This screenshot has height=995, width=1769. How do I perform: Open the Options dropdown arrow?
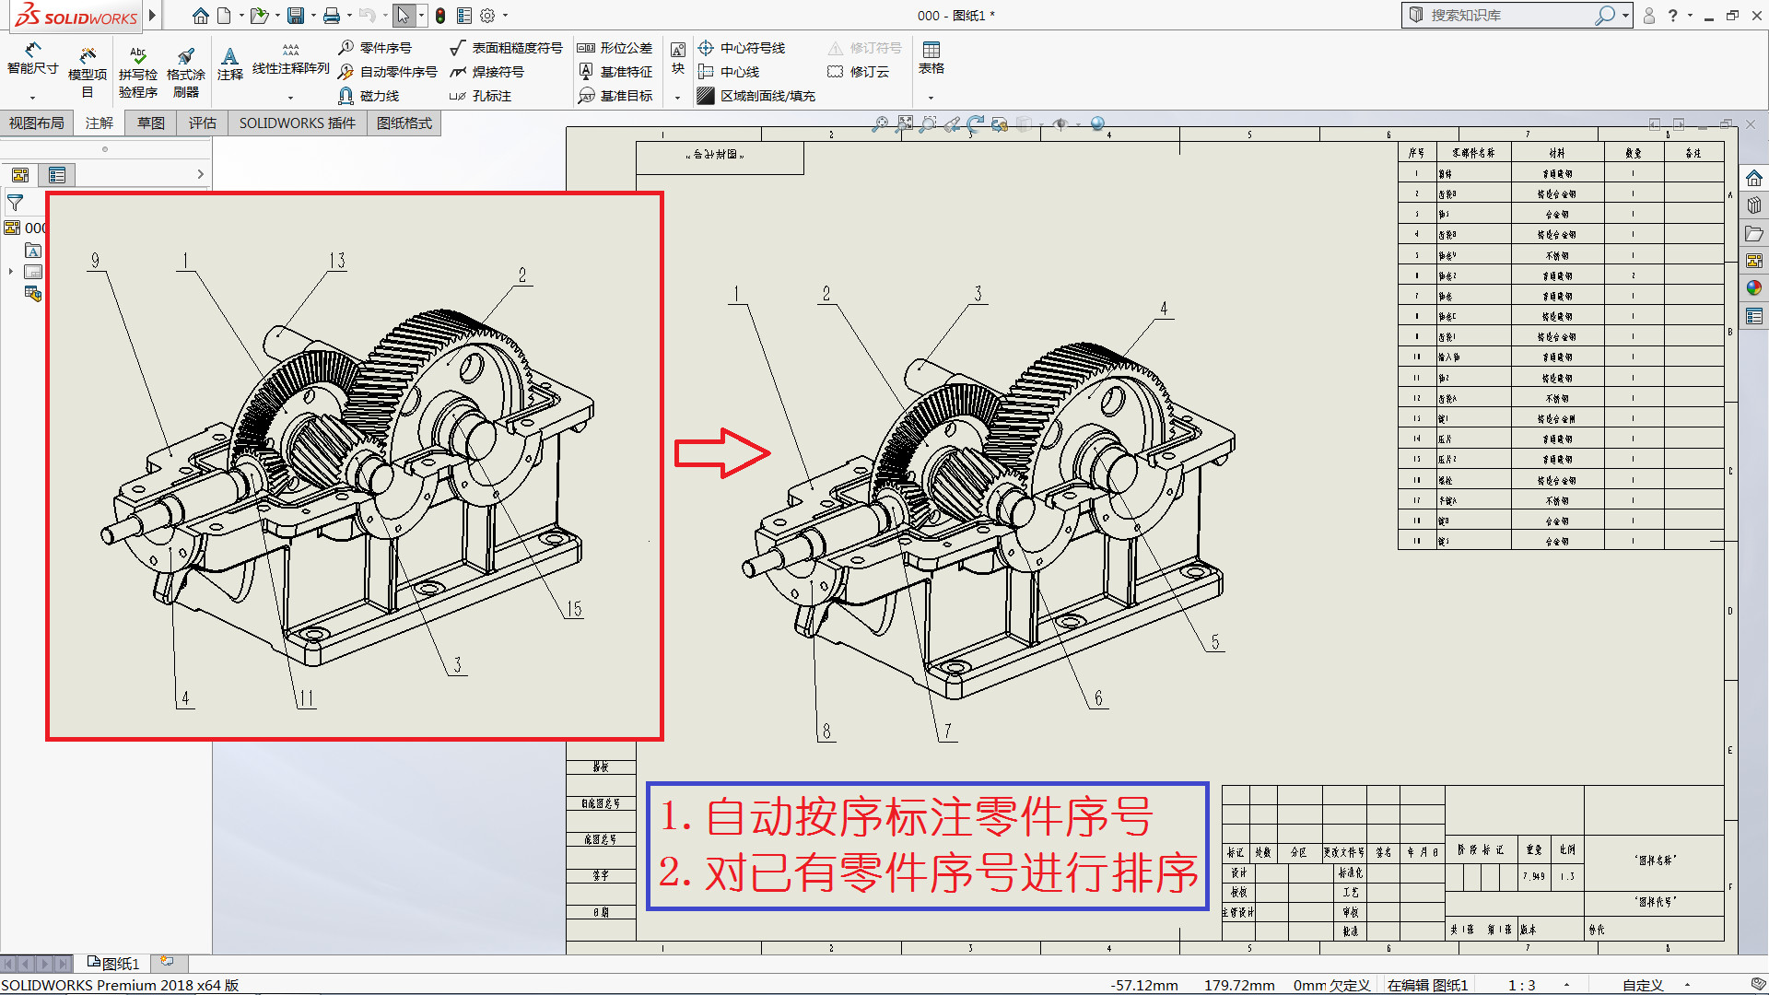coord(505,16)
